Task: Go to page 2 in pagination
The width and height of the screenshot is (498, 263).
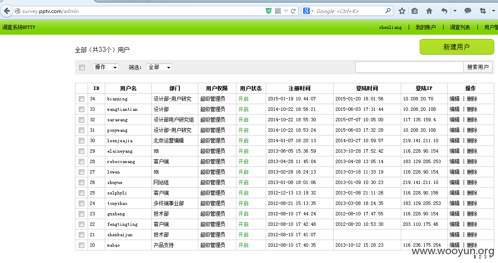Action: (480, 257)
